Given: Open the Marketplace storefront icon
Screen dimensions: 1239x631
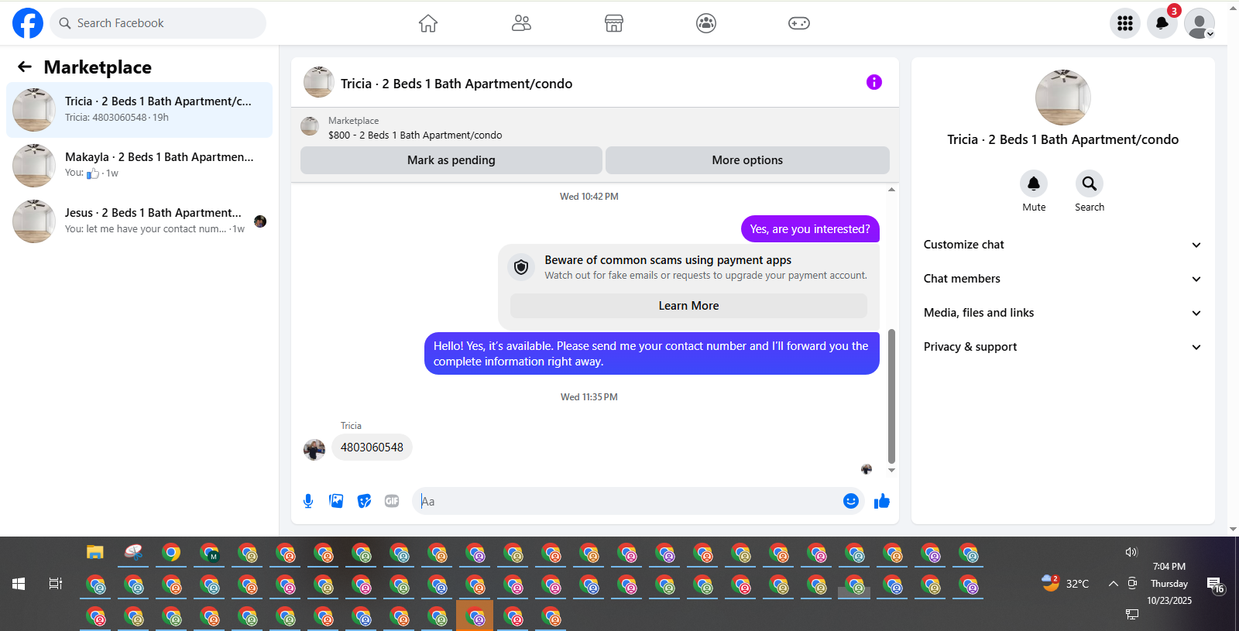Looking at the screenshot, I should pyautogui.click(x=614, y=23).
